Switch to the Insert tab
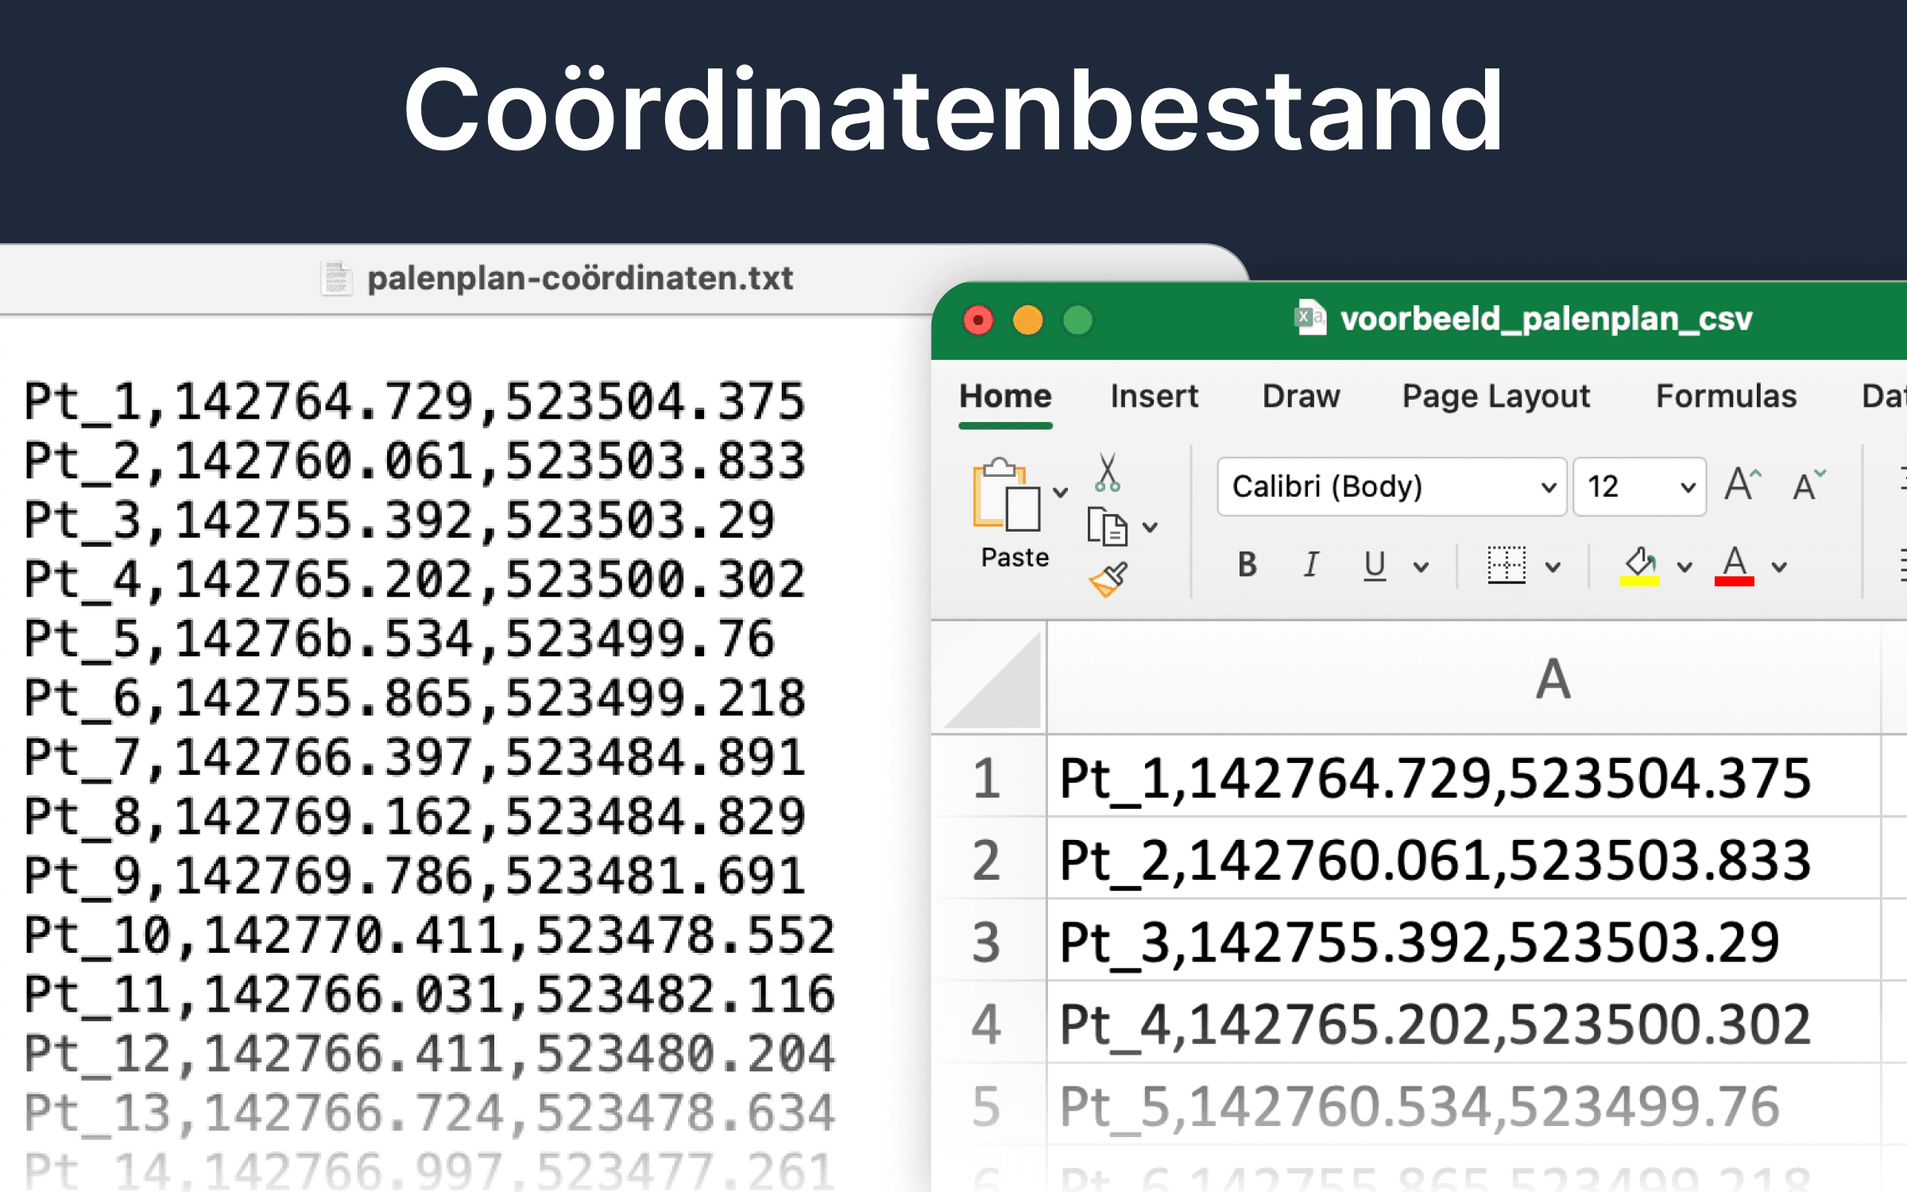Viewport: 1907px width, 1192px height. pos(1154,396)
